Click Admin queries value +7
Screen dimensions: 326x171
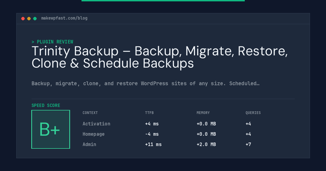click(x=248, y=144)
